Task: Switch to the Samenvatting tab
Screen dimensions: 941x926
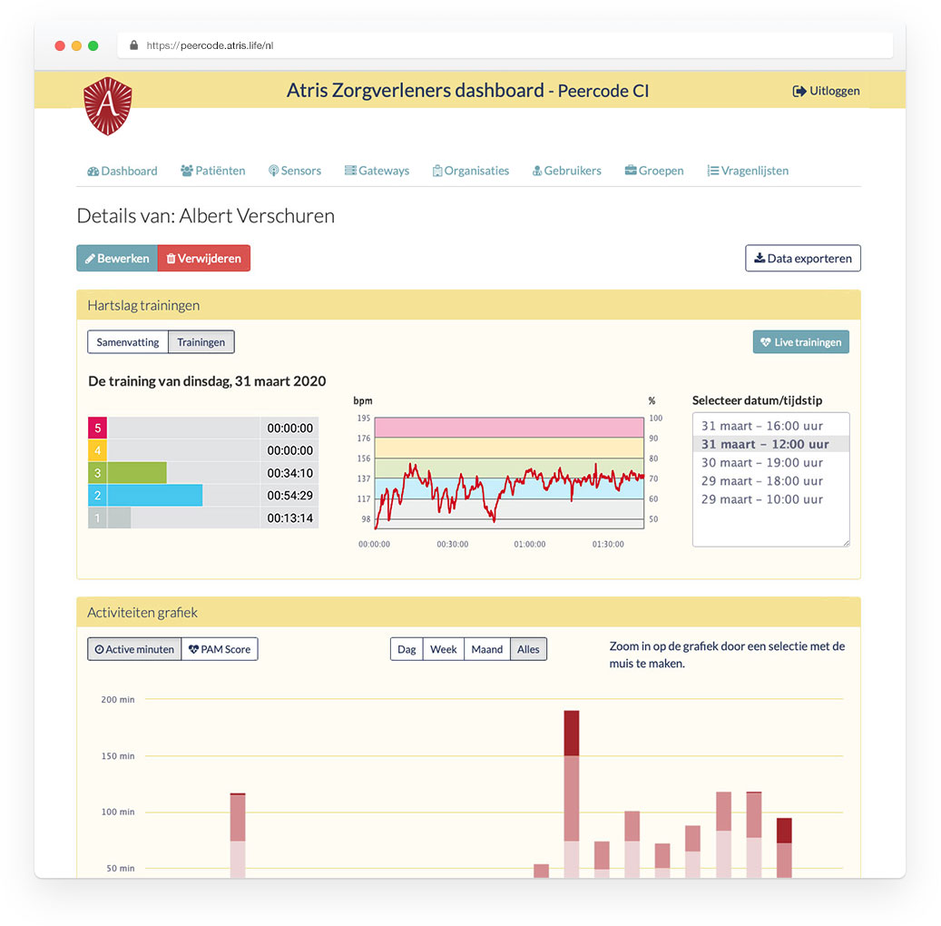Action: [x=128, y=342]
